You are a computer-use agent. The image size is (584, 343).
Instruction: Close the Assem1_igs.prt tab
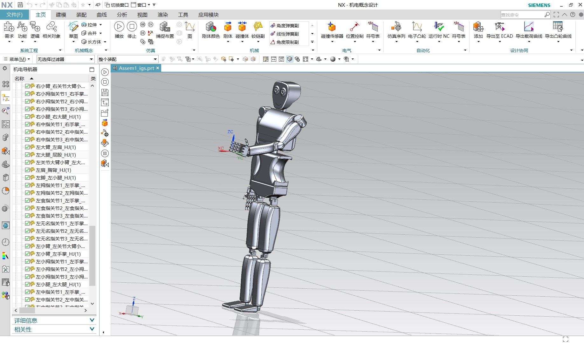click(x=157, y=68)
